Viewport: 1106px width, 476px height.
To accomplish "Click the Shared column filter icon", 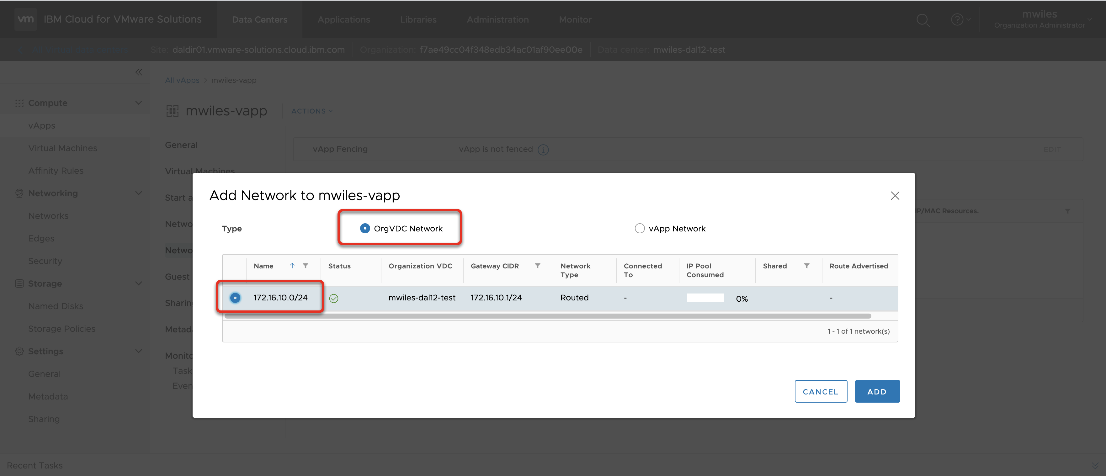I will pos(806,266).
